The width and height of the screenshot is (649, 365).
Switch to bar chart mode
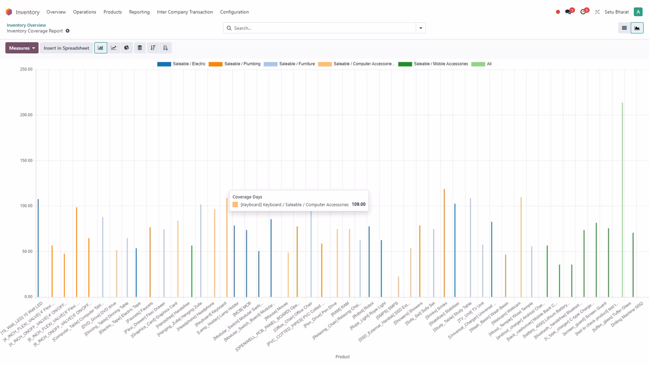[x=101, y=48]
